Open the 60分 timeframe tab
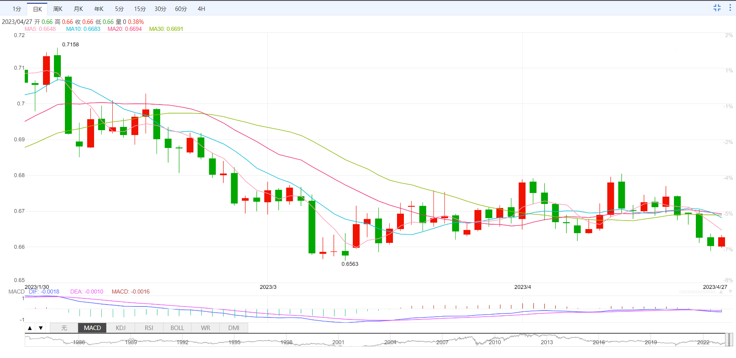 (x=181, y=9)
